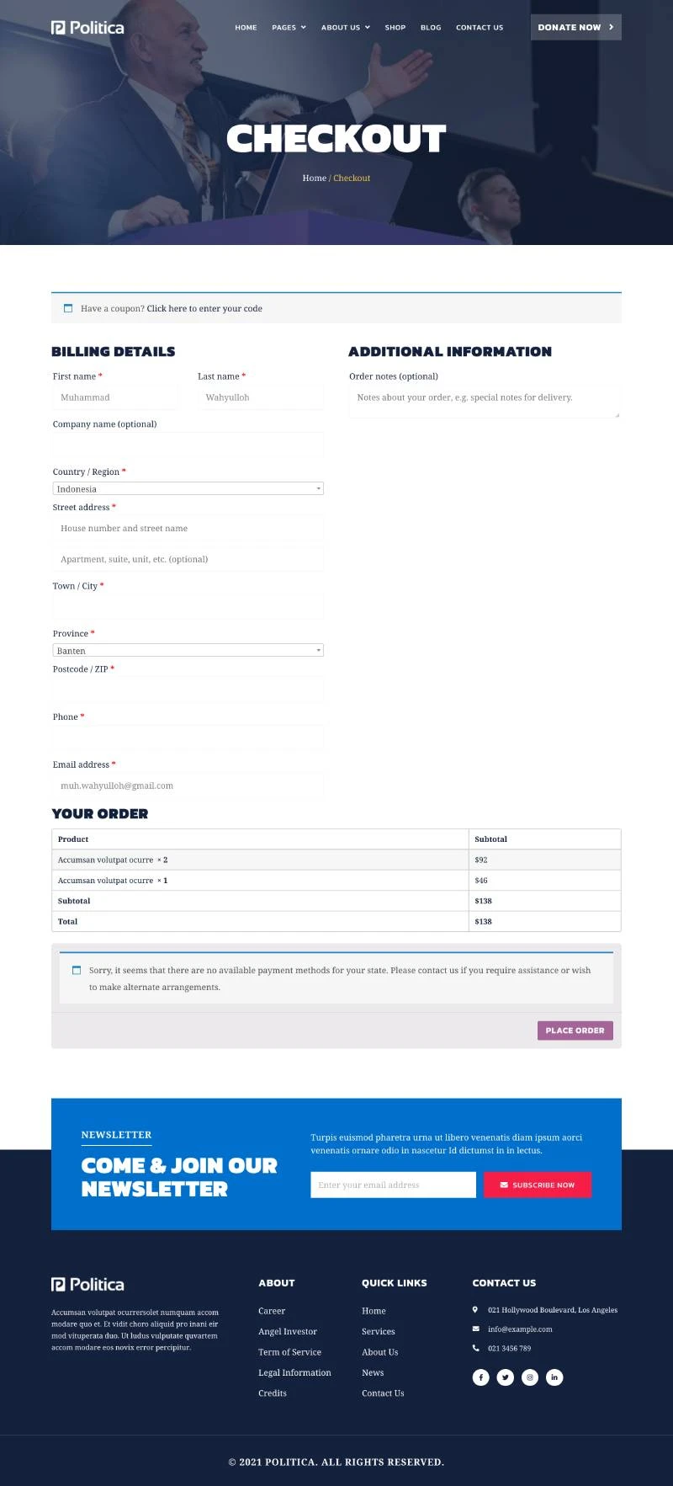Screen dimensions: 673x1486
Task: Click the Donate Now button
Action: tap(575, 27)
